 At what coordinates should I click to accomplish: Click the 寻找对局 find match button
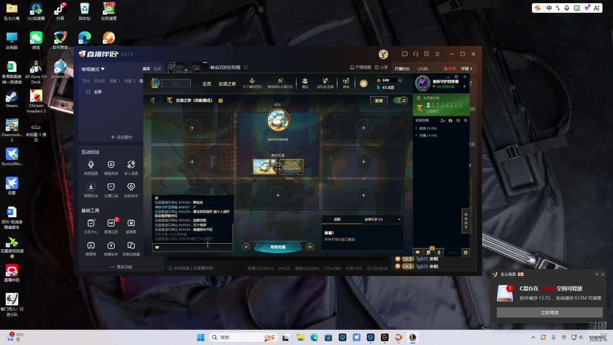[278, 247]
